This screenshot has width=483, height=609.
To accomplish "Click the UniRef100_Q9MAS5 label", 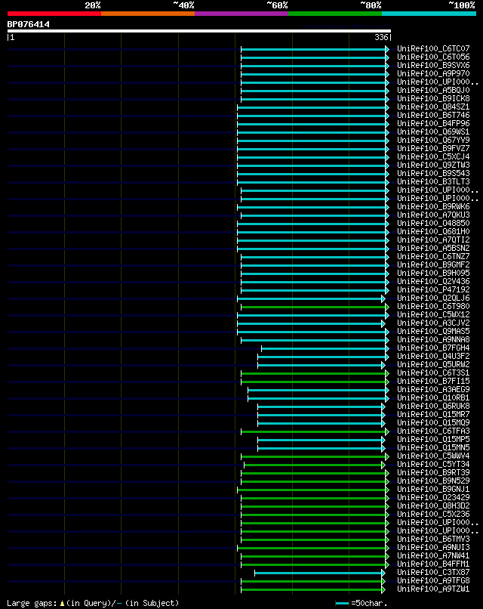I will [433, 331].
